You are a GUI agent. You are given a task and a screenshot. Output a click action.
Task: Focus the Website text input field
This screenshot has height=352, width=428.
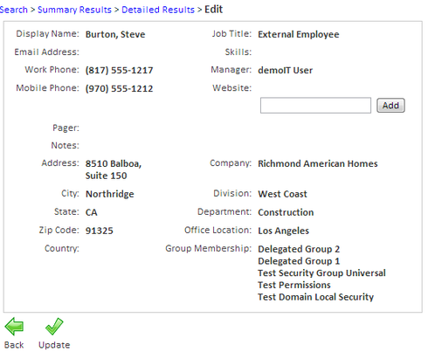click(x=315, y=106)
